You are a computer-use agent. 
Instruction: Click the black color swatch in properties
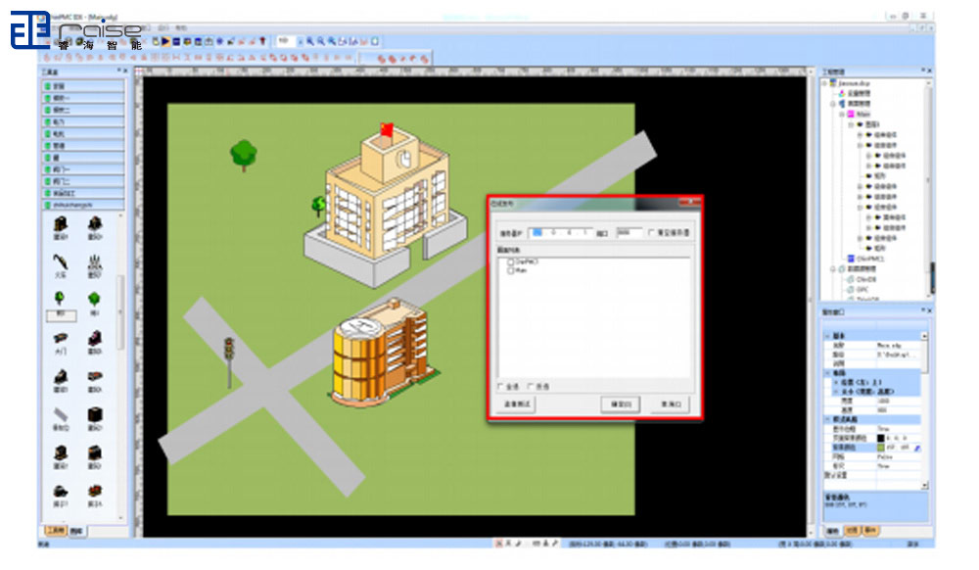(x=881, y=438)
